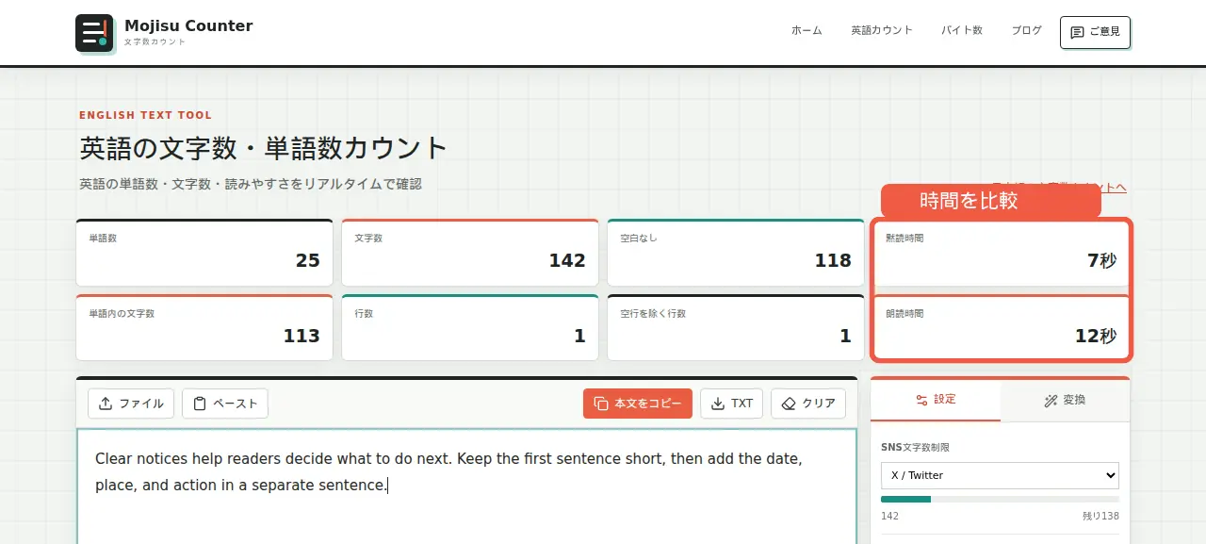
Task: Click the ENGLISH TEXT TOOL label
Action: (x=145, y=116)
